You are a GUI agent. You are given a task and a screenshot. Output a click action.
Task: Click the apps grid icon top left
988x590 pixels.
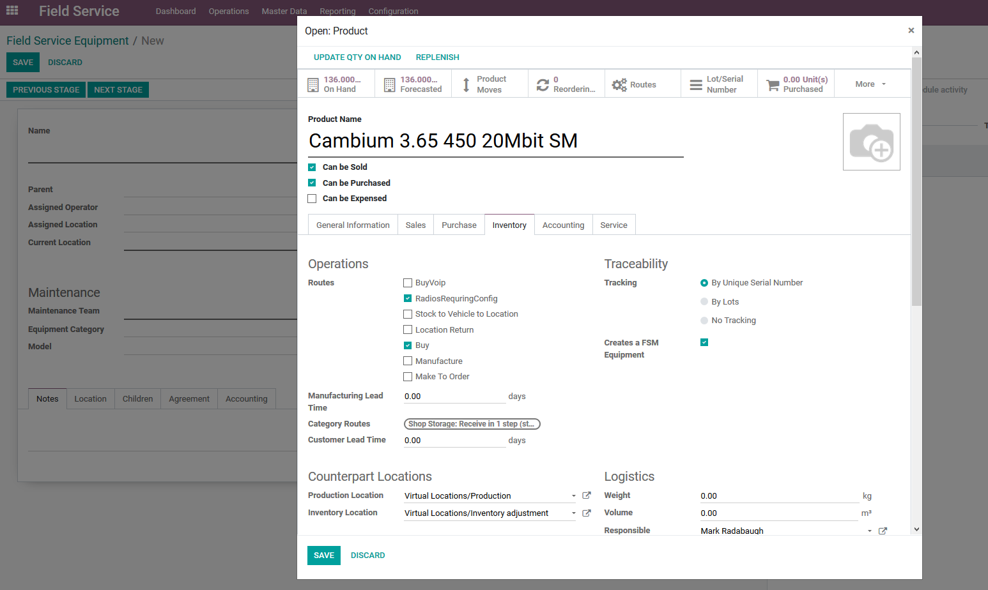click(12, 10)
